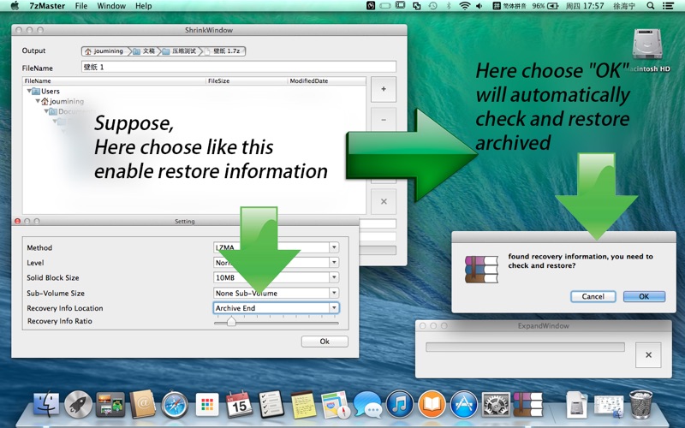Click Ok button in Setting window

tap(325, 341)
